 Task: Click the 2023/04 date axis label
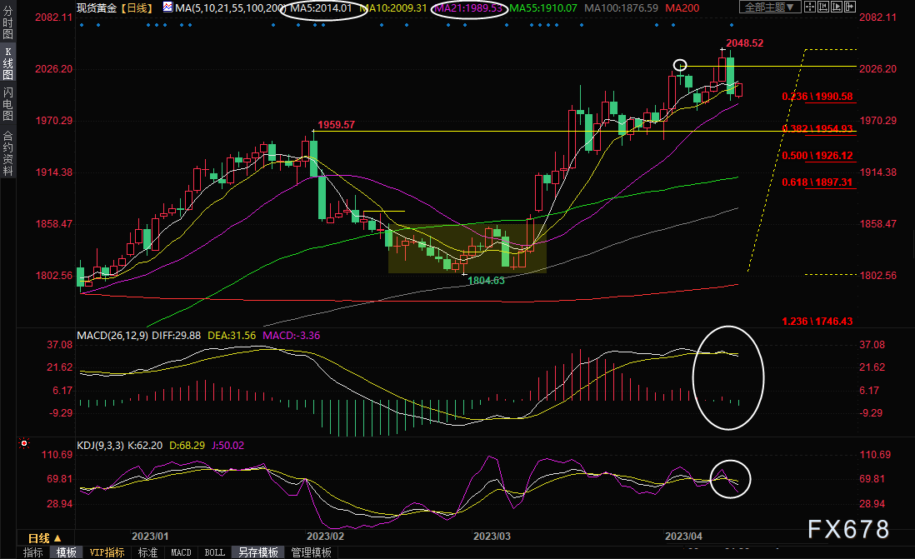tap(684, 537)
